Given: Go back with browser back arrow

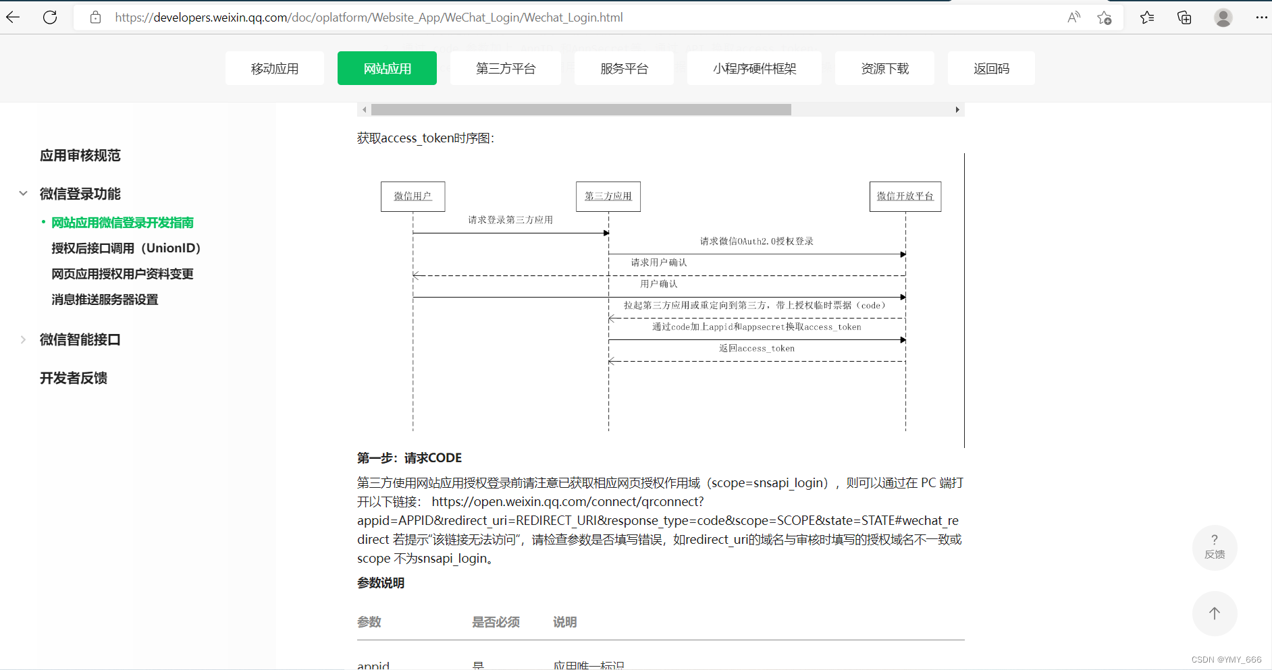Looking at the screenshot, I should (x=14, y=18).
